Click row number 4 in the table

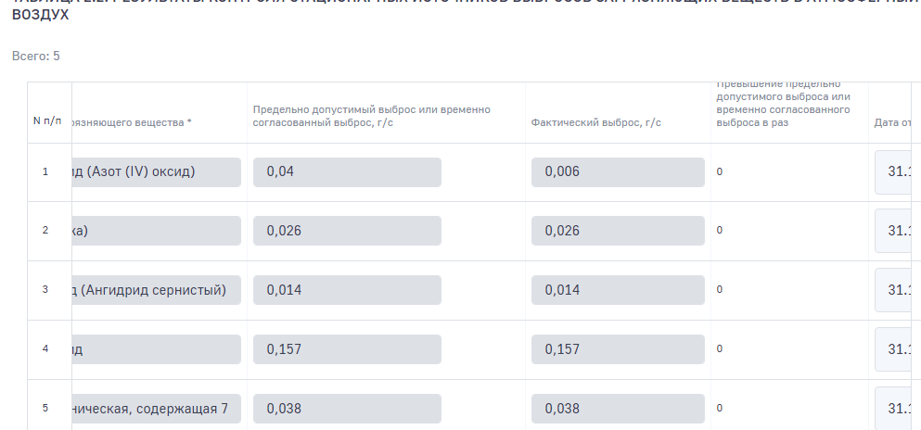(45, 349)
